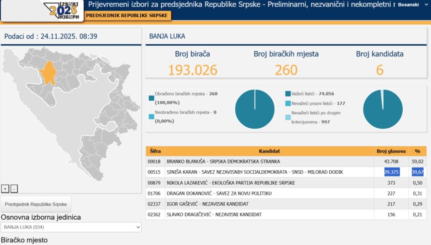Click highlighted 29.375 vote count cell
Image resolution: width=431 pixels, height=245 pixels.
[392, 172]
